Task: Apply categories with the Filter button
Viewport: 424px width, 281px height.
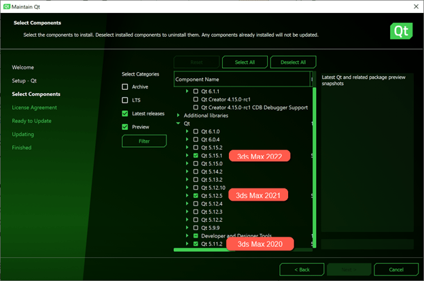Action: click(x=144, y=141)
